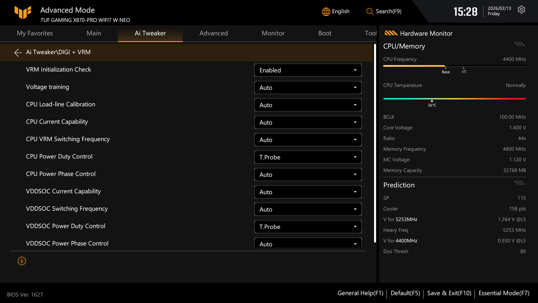Open BIOS settings via the gear icon
This screenshot has height=303, width=538.
(x=521, y=9)
